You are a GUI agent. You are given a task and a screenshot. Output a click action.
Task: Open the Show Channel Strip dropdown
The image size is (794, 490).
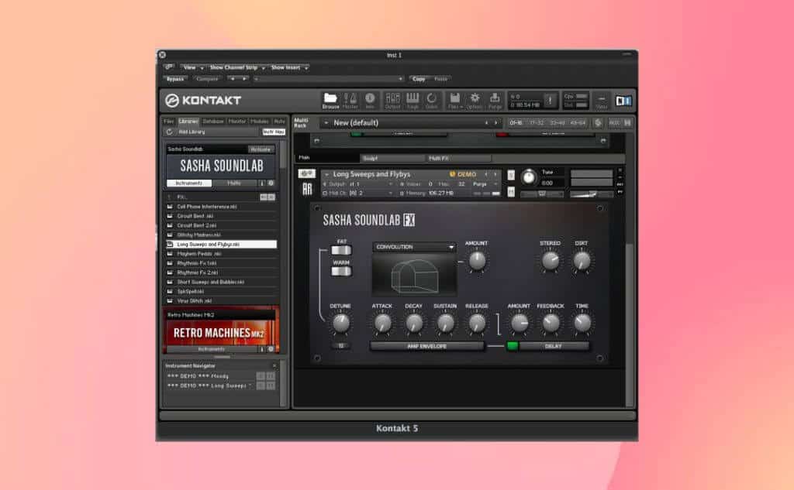[x=236, y=67]
